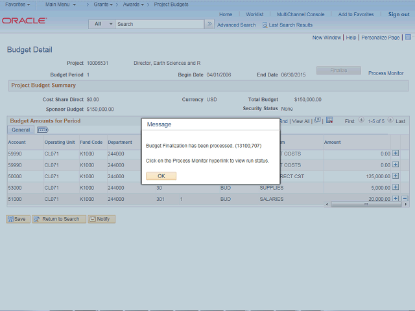Click the Last Search Results icon

point(265,25)
